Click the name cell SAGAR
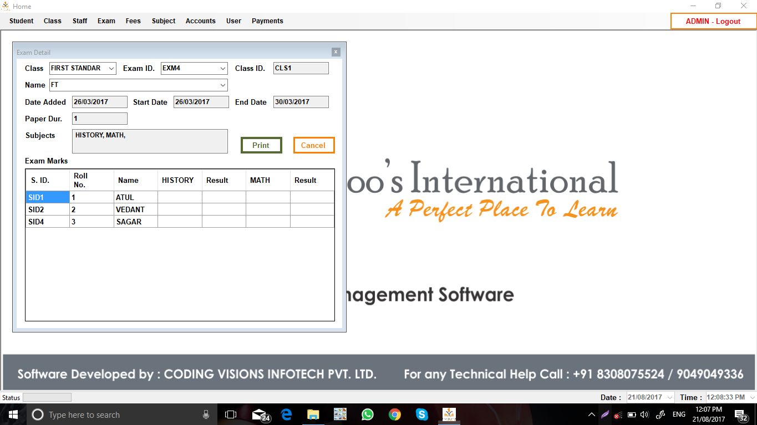 [x=136, y=222]
